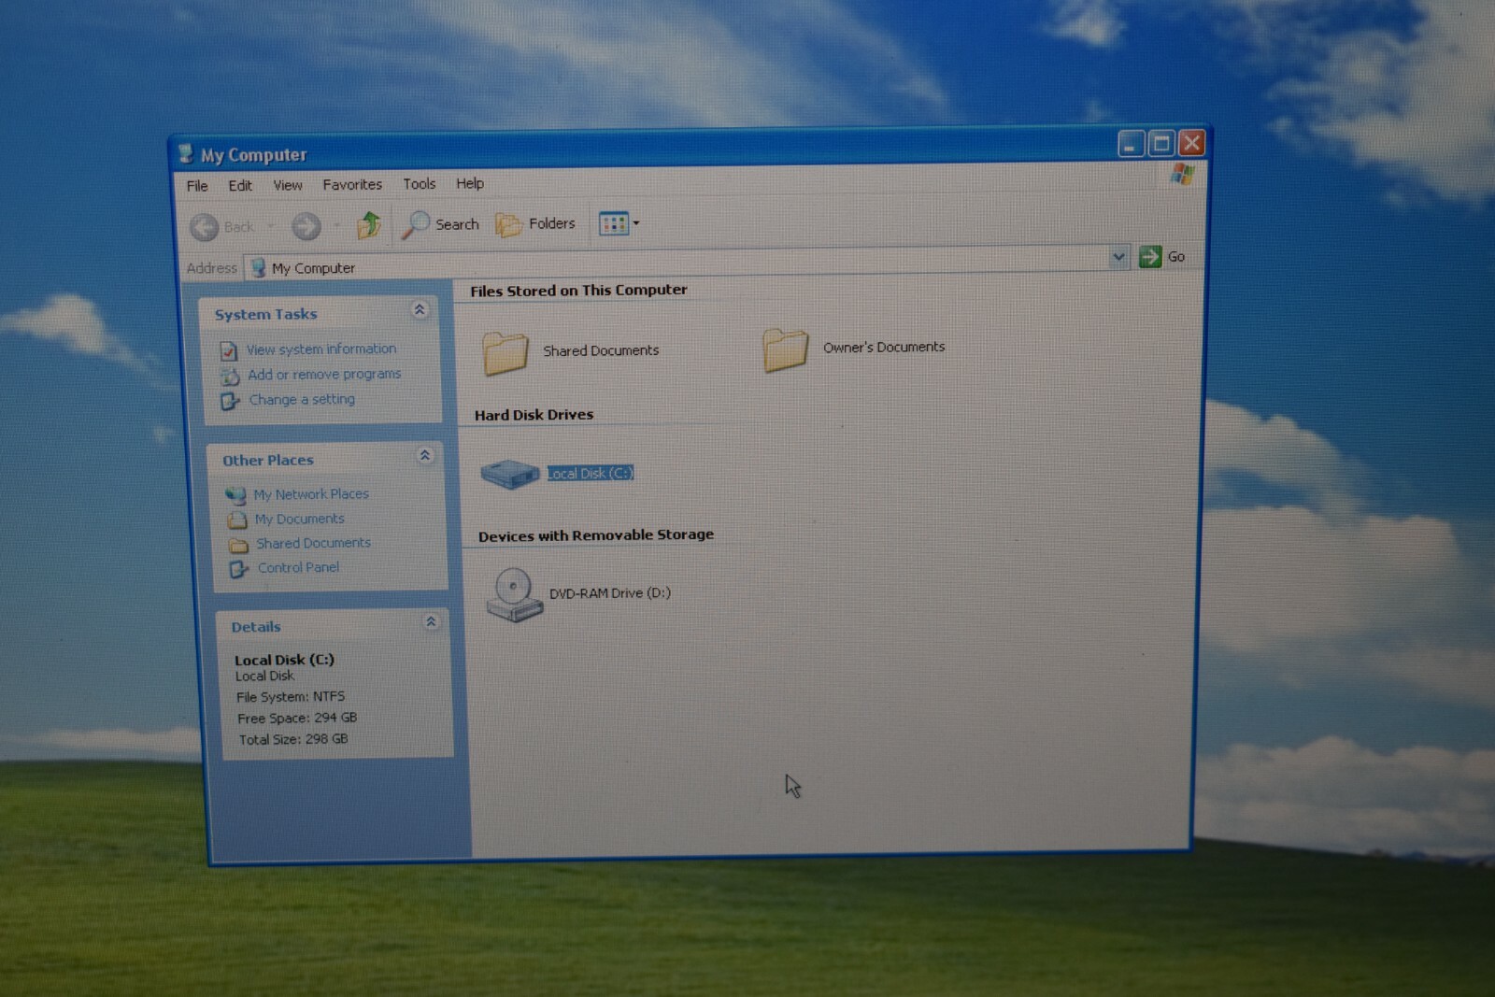Screen dimensions: 1495x997
Task: Click Owner's Documents label text
Action: [x=884, y=347]
